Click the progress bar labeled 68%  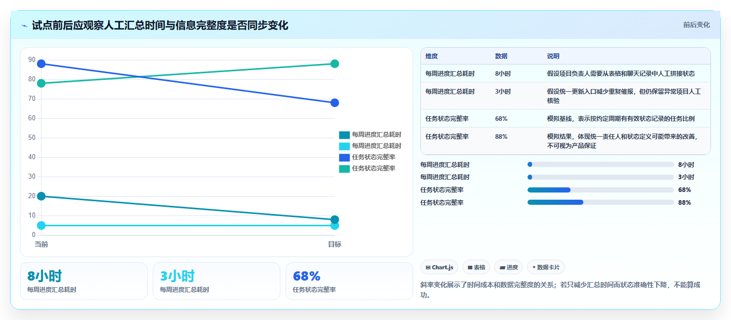point(600,190)
